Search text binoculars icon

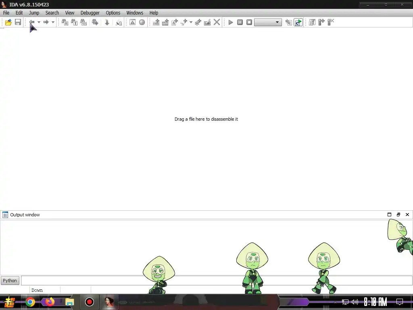point(74,23)
